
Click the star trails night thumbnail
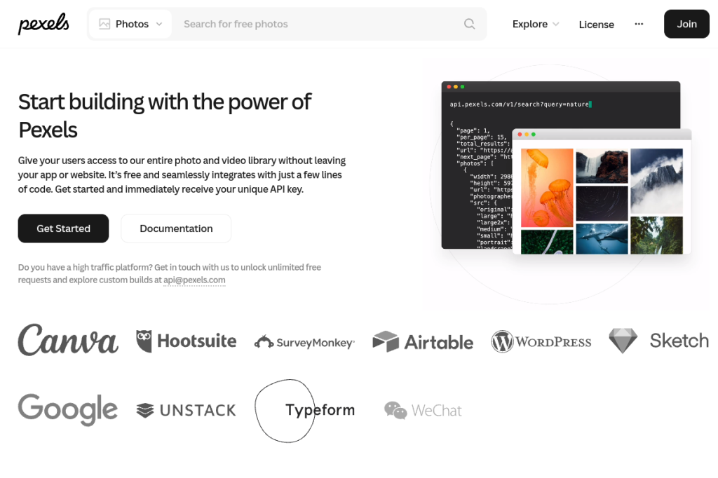(x=602, y=203)
